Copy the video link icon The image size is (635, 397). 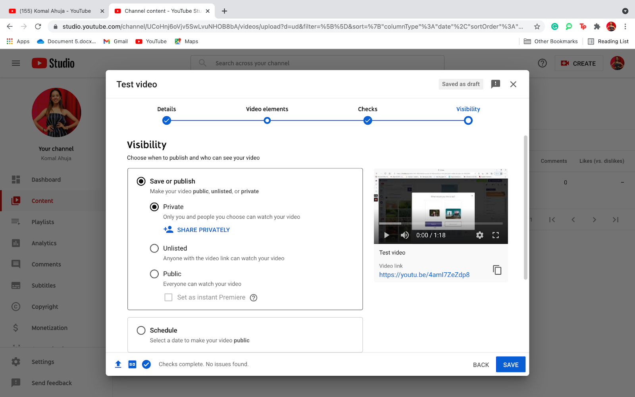497,270
